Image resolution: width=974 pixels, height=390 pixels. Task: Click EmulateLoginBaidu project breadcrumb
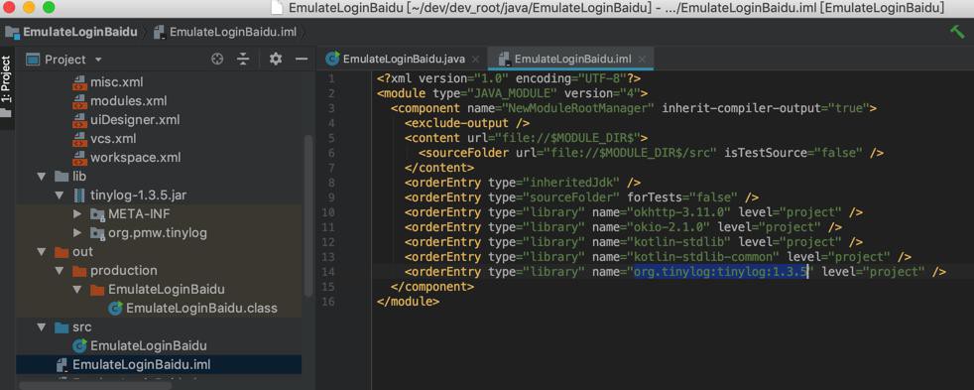80,32
